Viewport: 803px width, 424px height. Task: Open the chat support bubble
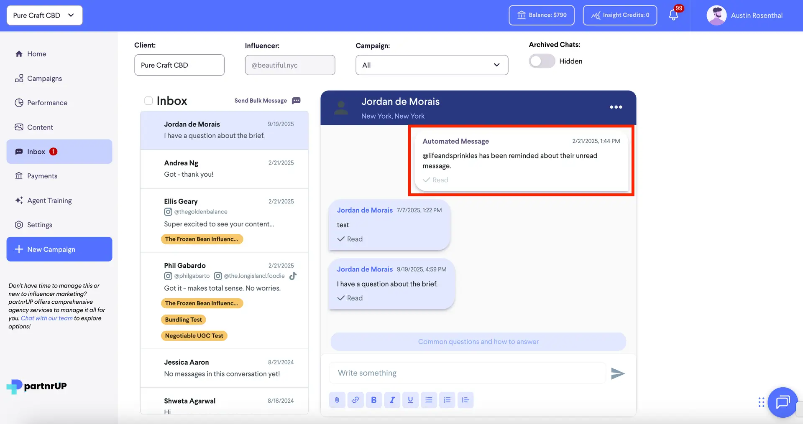(x=783, y=402)
